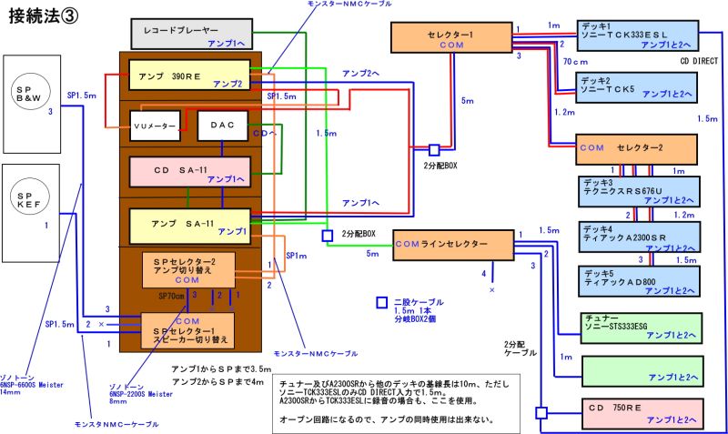Click the unlabeled green box under チュナー

pyautogui.click(x=642, y=371)
